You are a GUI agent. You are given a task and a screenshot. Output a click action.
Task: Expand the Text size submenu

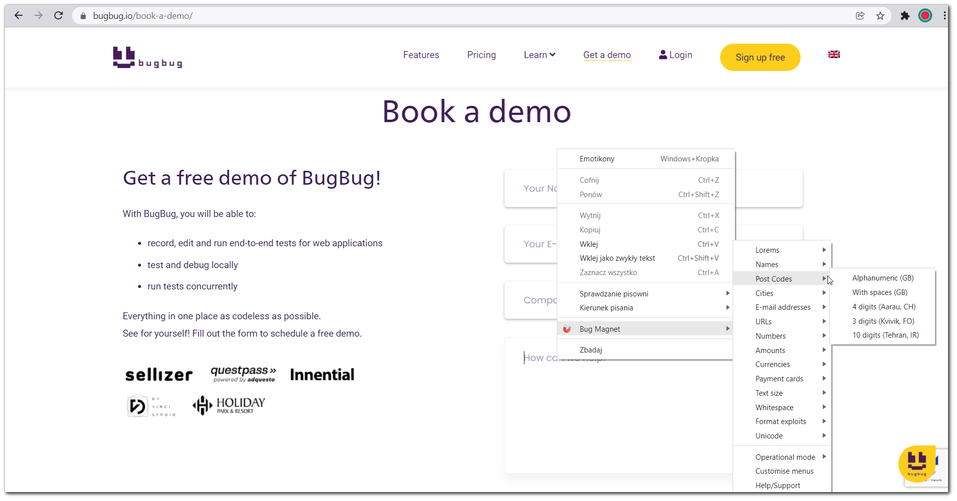[782, 393]
